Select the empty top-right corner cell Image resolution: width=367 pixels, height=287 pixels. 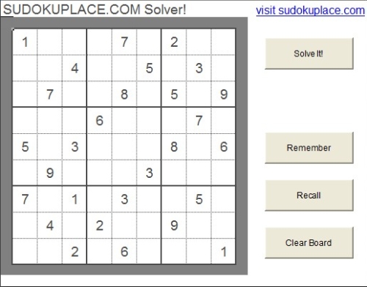[x=223, y=42]
